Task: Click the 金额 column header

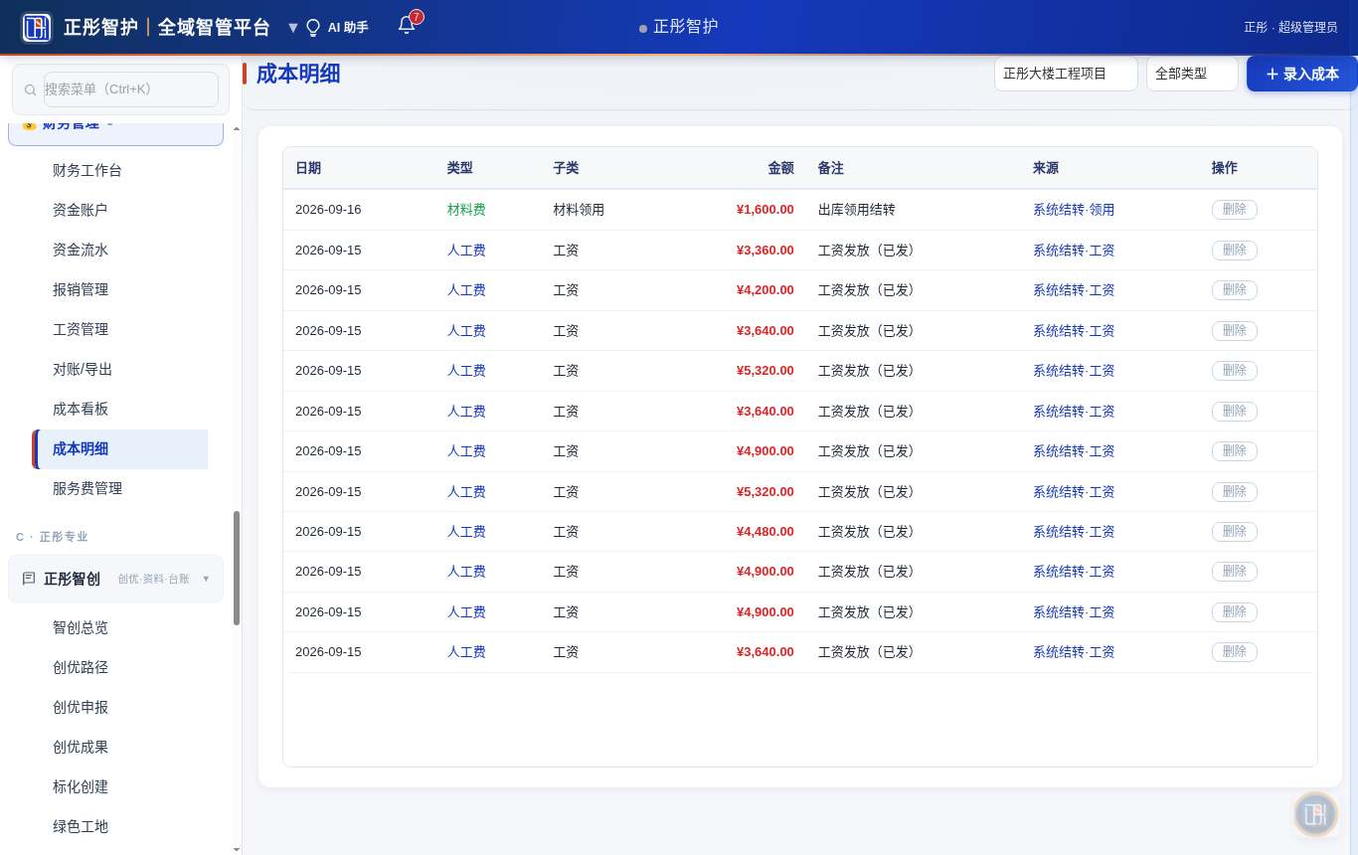Action: (x=781, y=168)
